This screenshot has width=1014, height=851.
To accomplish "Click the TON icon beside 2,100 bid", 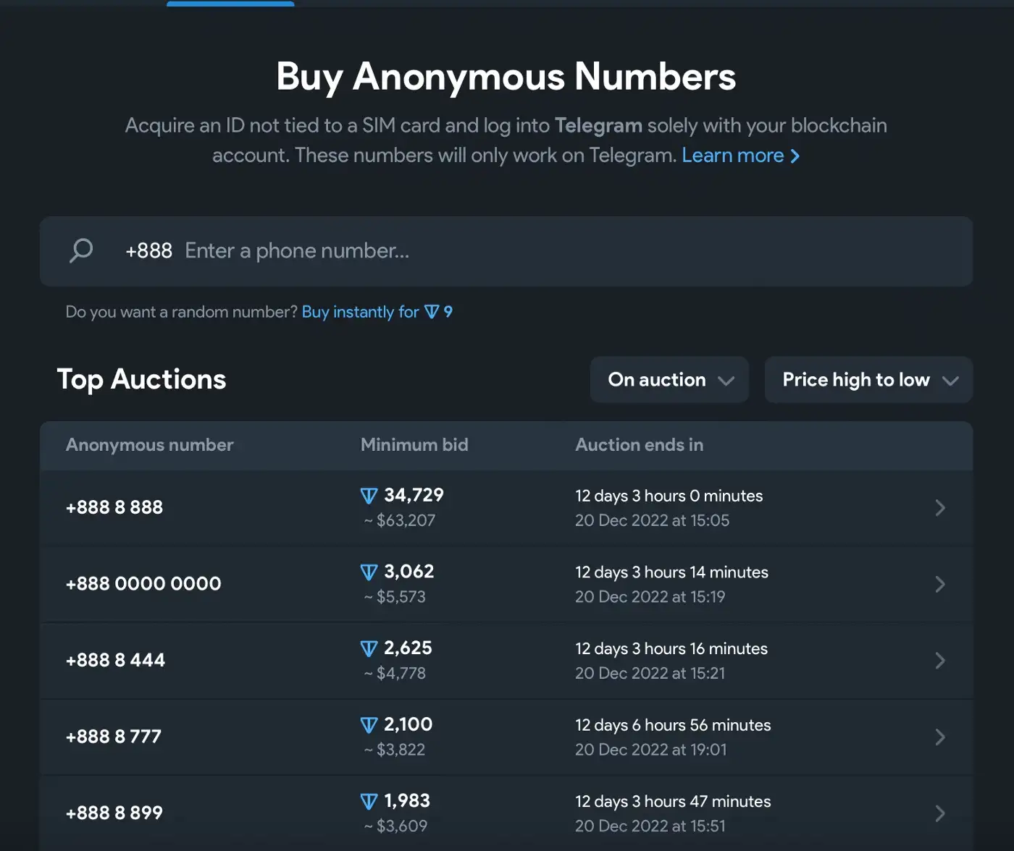I will [x=369, y=725].
